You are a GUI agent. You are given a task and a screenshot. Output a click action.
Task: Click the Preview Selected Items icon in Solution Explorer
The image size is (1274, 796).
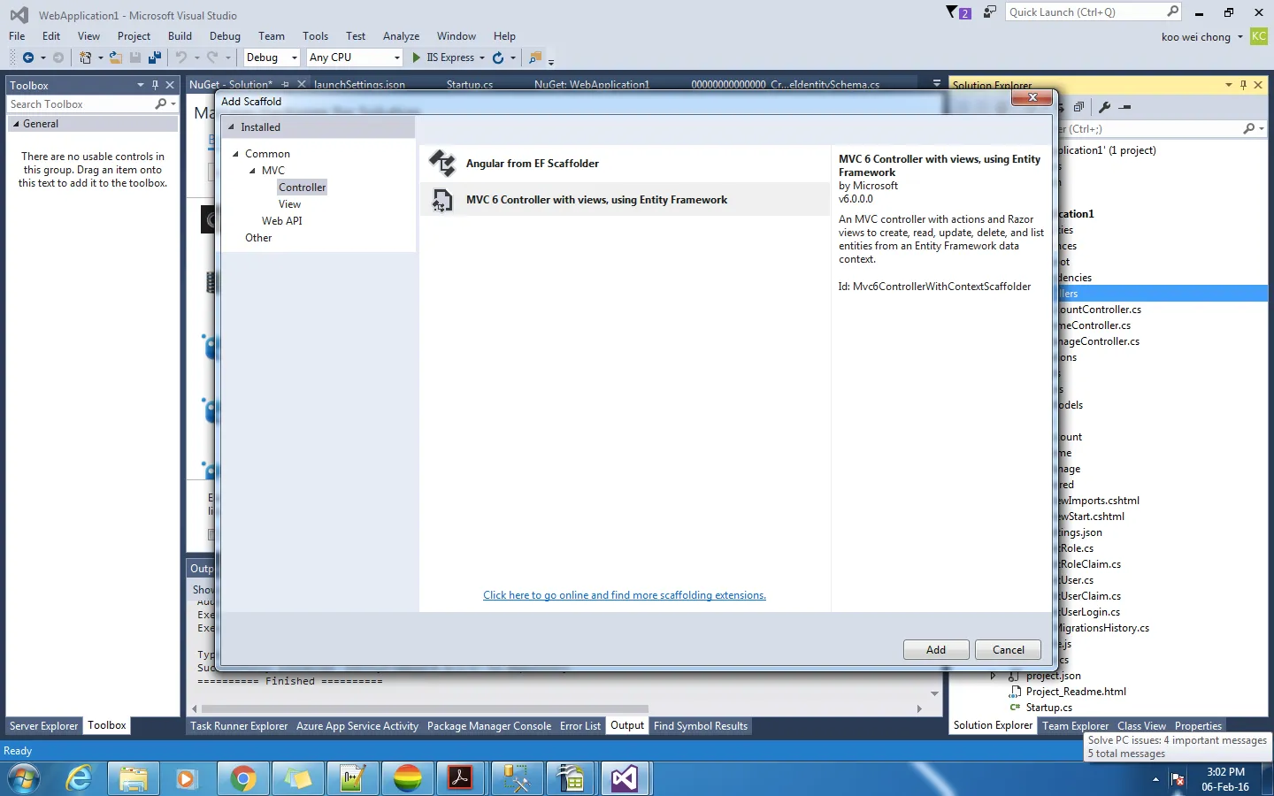[1125, 107]
